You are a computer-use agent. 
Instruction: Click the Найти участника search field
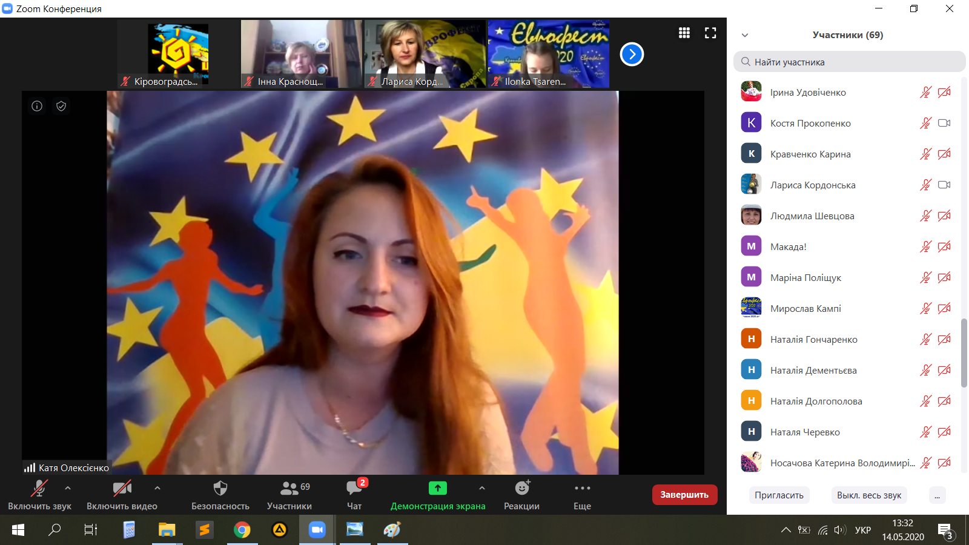(849, 62)
